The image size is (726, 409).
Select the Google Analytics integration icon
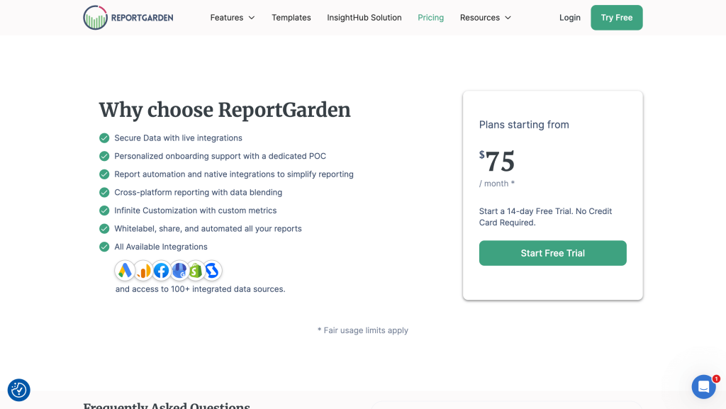(x=143, y=270)
